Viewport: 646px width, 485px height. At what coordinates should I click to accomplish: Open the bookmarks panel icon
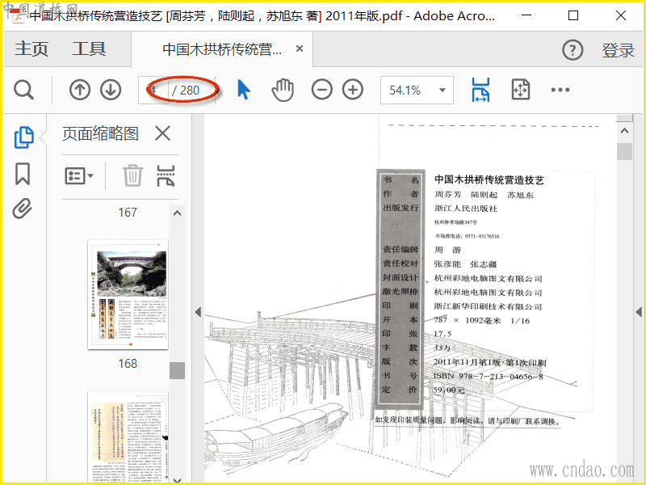23,174
